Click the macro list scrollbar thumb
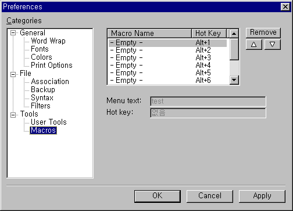Viewport: 293px width, 211px height. [234, 49]
